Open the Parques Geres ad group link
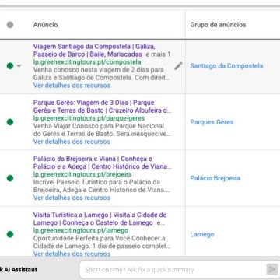This screenshot has width=280, height=280. point(212,122)
